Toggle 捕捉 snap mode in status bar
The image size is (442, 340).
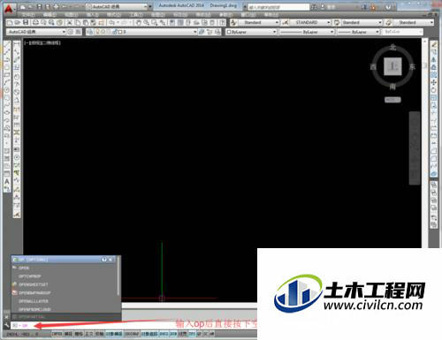click(x=68, y=334)
